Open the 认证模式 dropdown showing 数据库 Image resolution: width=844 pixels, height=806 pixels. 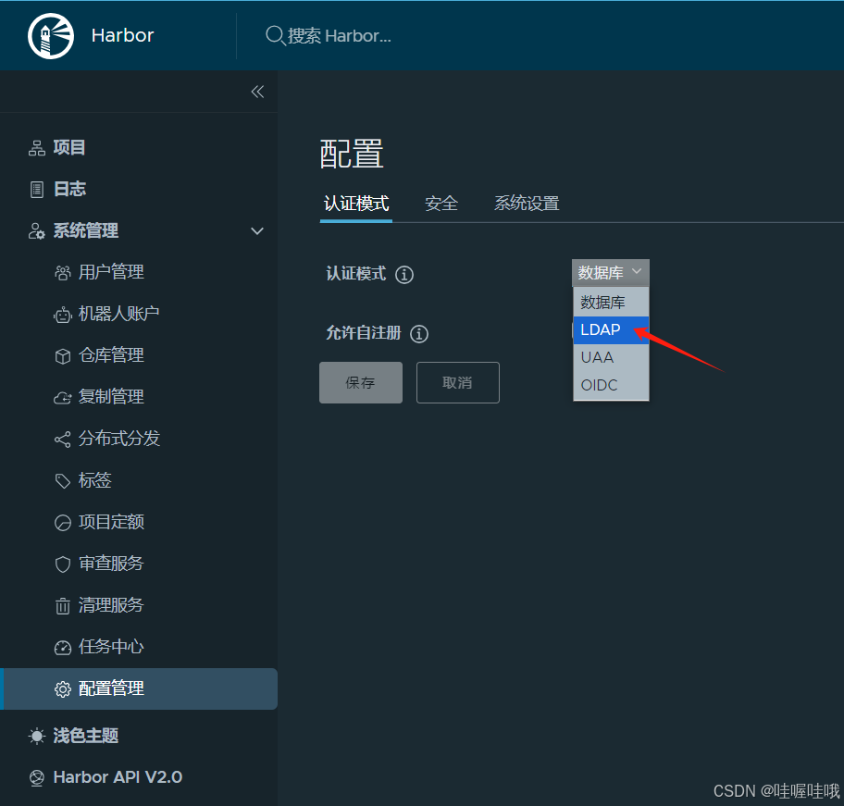611,273
